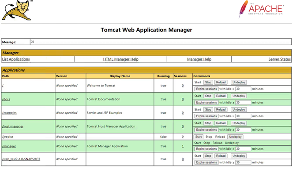This screenshot has height=169, width=293.
Task: Open the /host-manager path link
Action: point(13,126)
